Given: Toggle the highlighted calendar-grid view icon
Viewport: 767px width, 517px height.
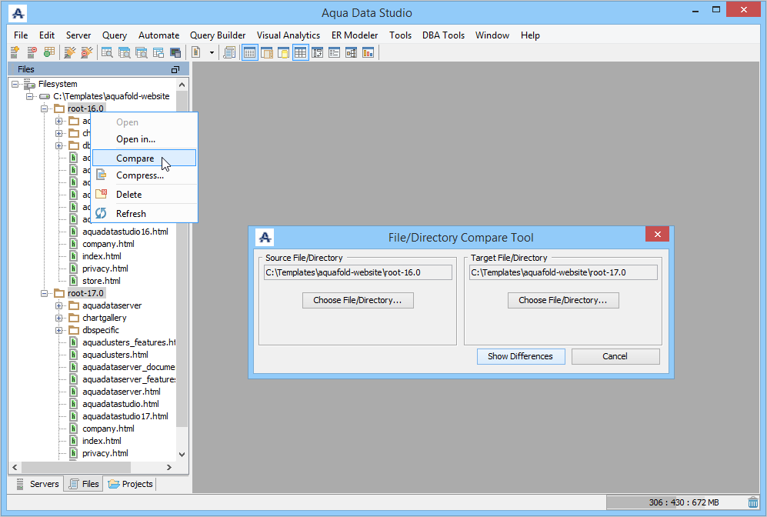Looking at the screenshot, I should click(249, 52).
